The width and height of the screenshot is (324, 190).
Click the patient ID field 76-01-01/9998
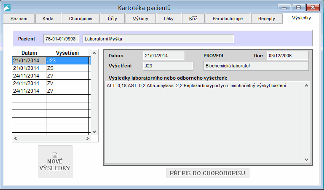62,39
